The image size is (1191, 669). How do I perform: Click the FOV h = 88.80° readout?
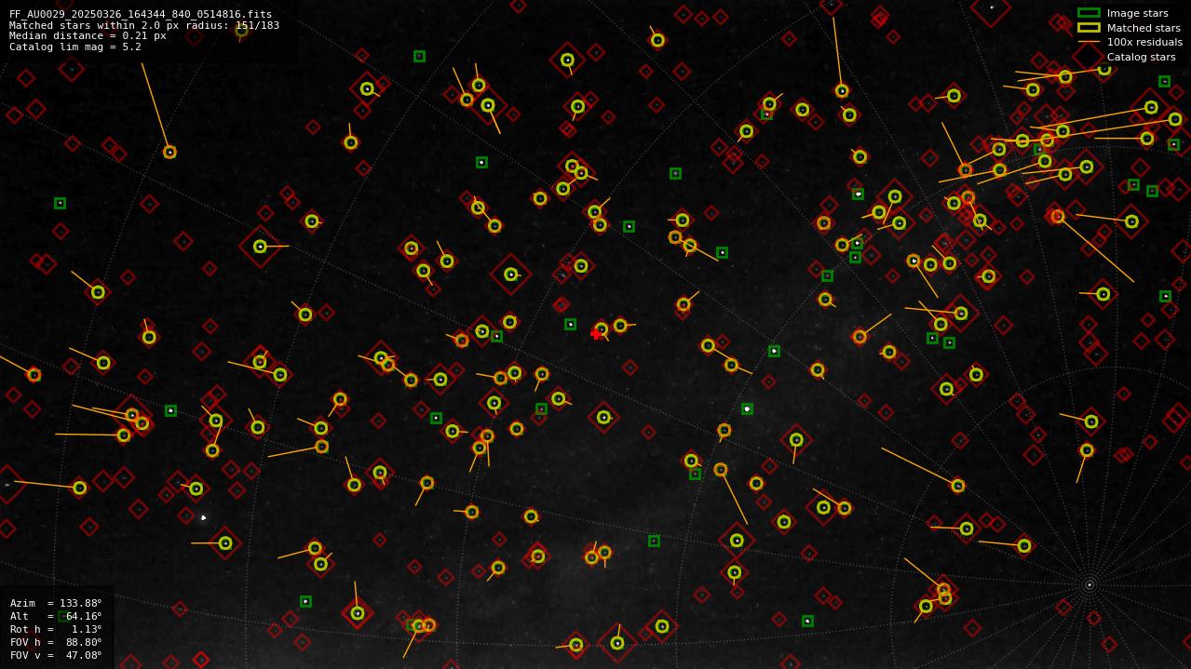coord(56,642)
